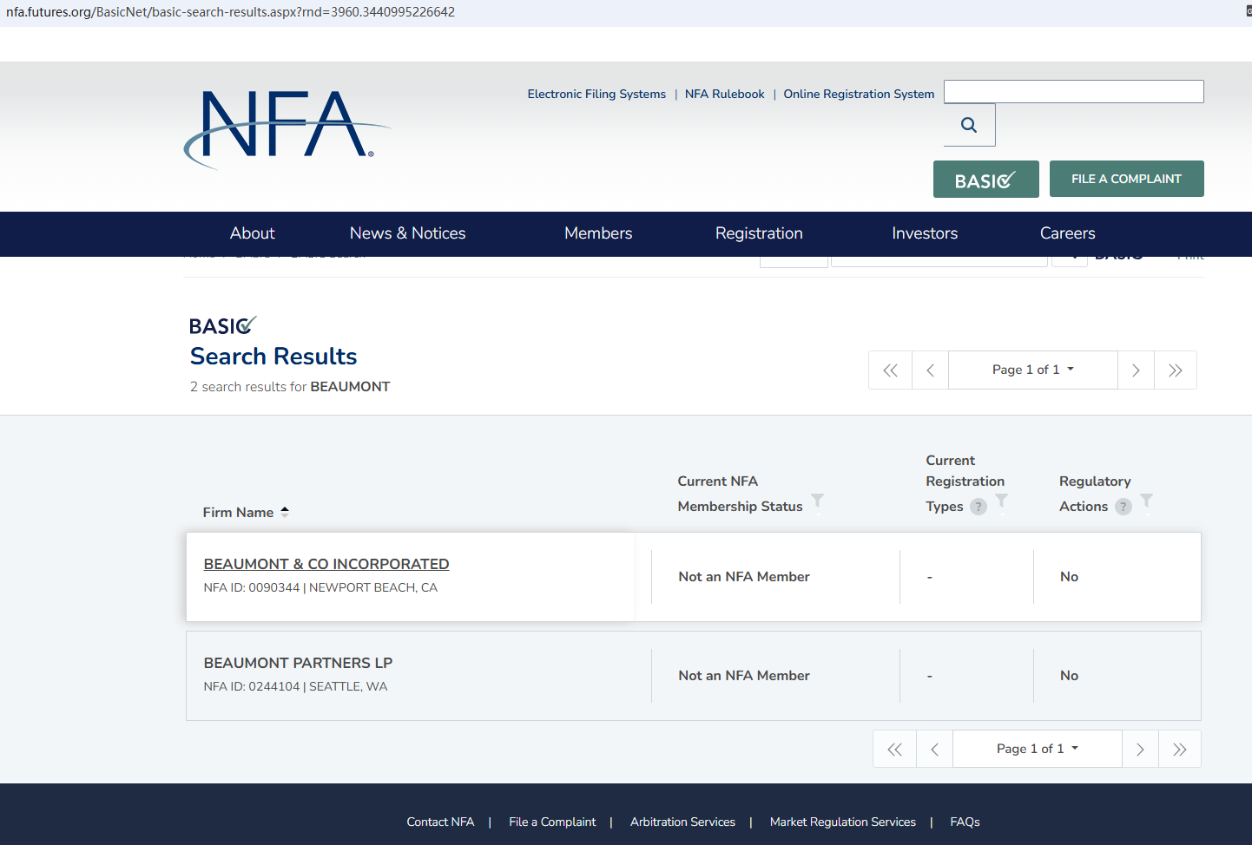Expand top Page 1 of 1 dropdown
1252x845 pixels.
click(1032, 370)
